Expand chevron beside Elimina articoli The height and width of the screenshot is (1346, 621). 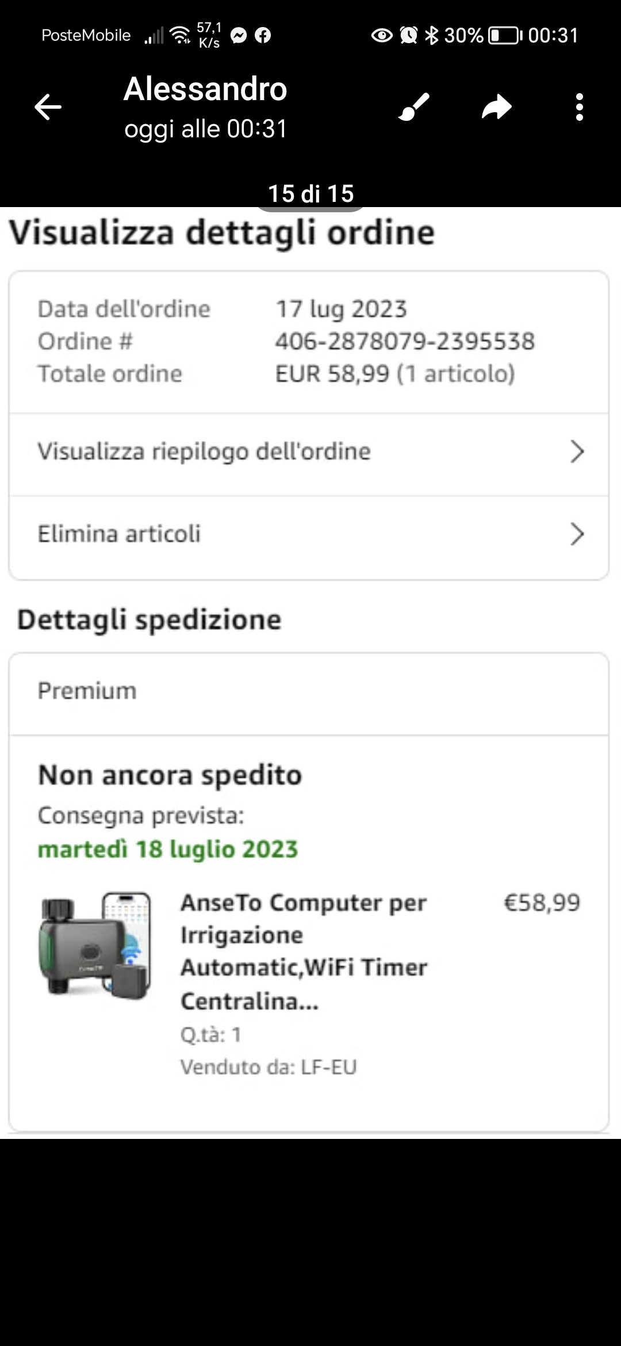577,534
